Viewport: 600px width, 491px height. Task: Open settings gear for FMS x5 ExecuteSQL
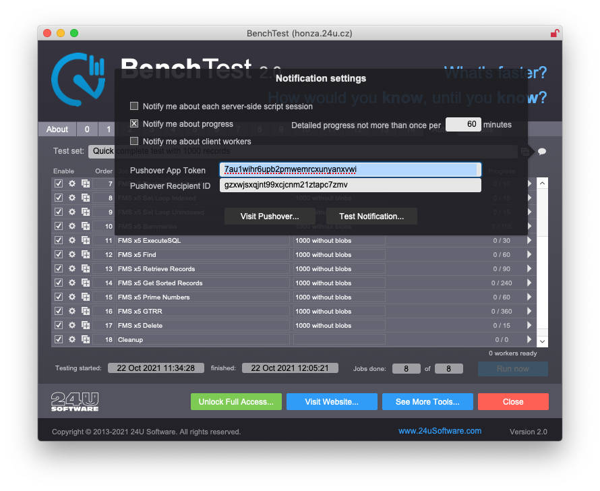[x=72, y=240]
